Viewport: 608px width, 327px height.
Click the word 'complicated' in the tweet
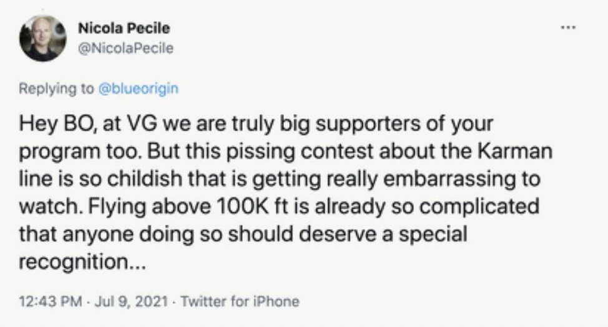(479, 207)
